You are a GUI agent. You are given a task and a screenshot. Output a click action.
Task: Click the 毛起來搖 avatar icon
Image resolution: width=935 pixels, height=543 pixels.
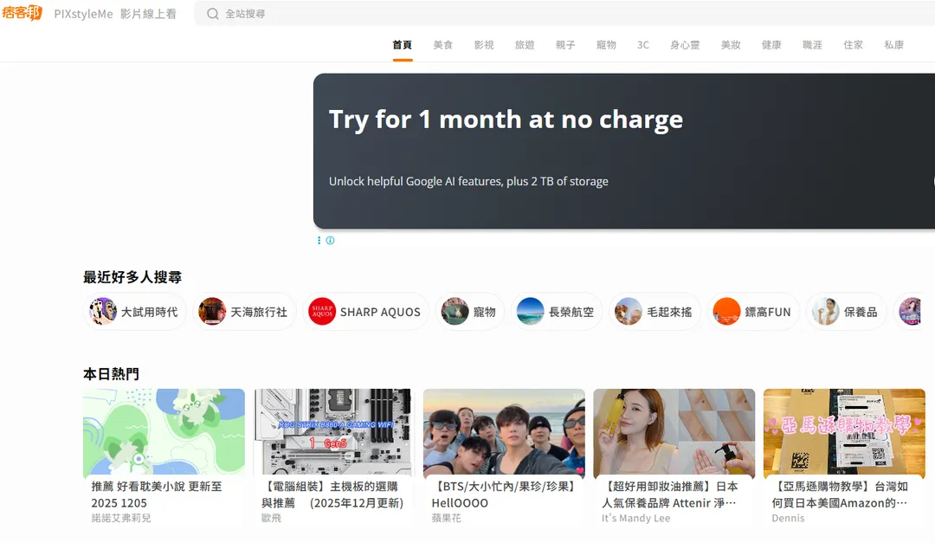(x=629, y=312)
